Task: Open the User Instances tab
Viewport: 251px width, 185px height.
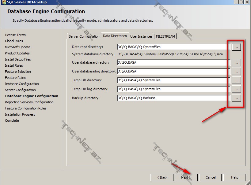Action: [x=141, y=36]
